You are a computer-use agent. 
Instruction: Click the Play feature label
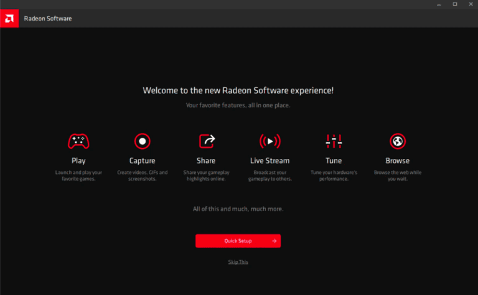click(78, 161)
